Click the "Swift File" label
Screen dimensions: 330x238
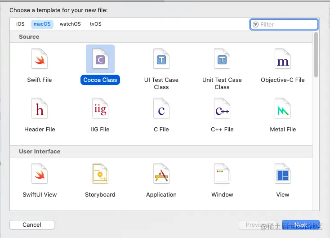(40, 80)
